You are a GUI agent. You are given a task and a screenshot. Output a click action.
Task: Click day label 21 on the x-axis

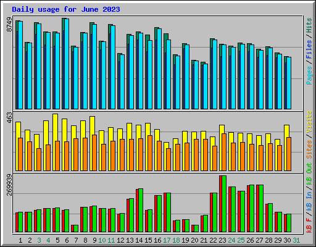[204, 240]
